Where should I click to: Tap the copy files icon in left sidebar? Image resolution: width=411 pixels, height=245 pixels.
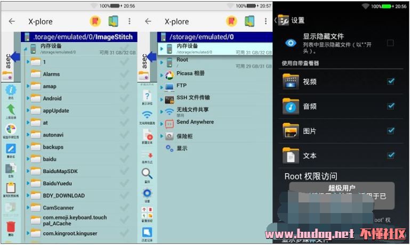(x=11, y=169)
